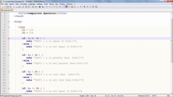The width and height of the screenshot is (173, 97).
Task: Collapse the fold marker at line 25
Action: coord(9,72)
